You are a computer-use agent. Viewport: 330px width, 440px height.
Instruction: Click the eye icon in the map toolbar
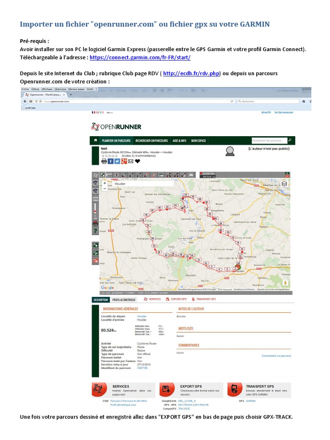tap(117, 175)
